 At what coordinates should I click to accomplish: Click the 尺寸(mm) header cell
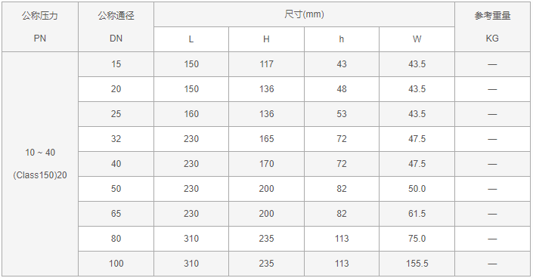[x=304, y=14]
